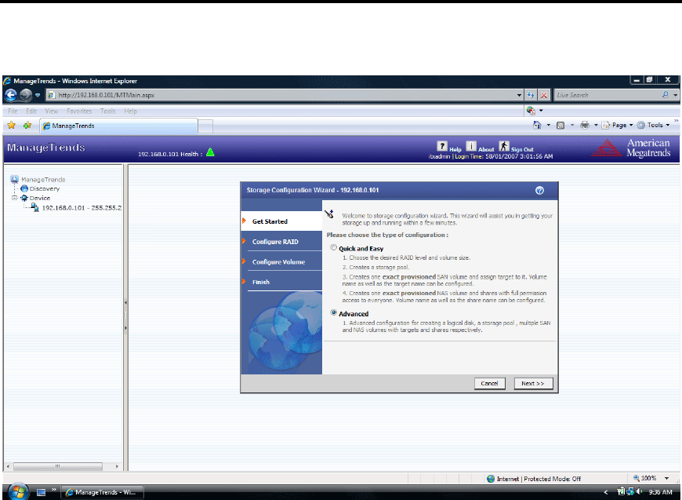Go to the Configure Volume wizard step

pyautogui.click(x=278, y=262)
